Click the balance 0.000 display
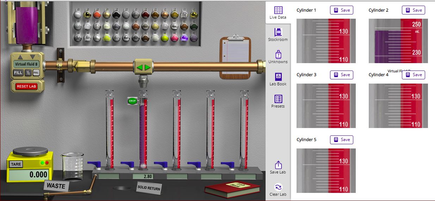435x201 pixels. tap(28, 175)
